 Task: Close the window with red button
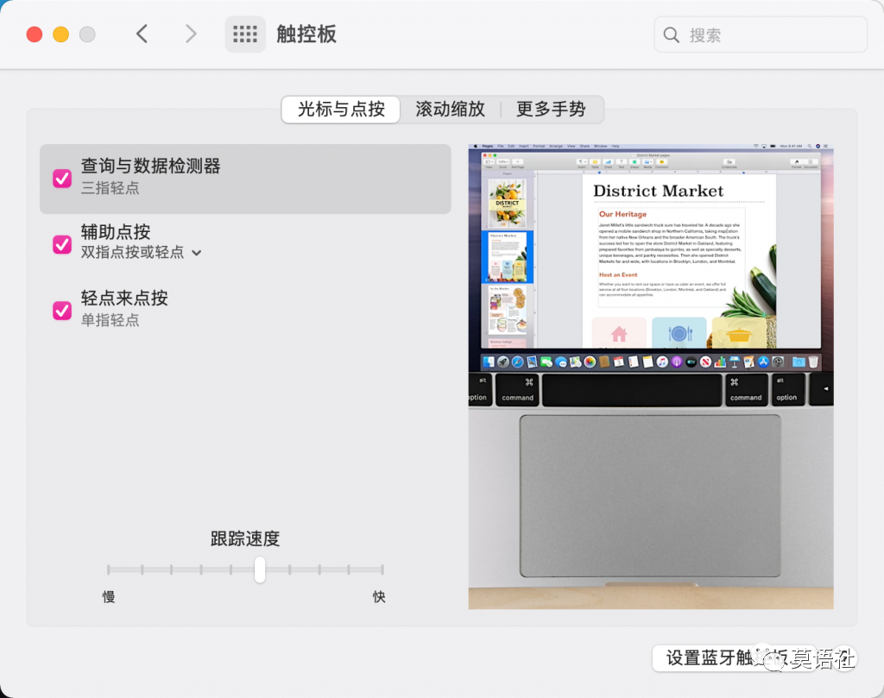(x=35, y=35)
